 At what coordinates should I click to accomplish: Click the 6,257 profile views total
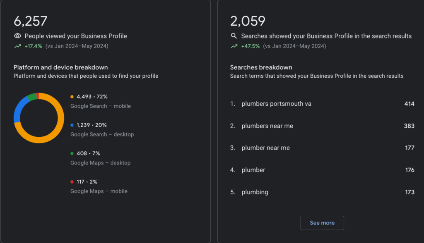tap(31, 21)
